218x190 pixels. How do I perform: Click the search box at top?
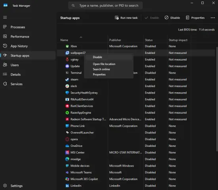[x=105, y=6]
